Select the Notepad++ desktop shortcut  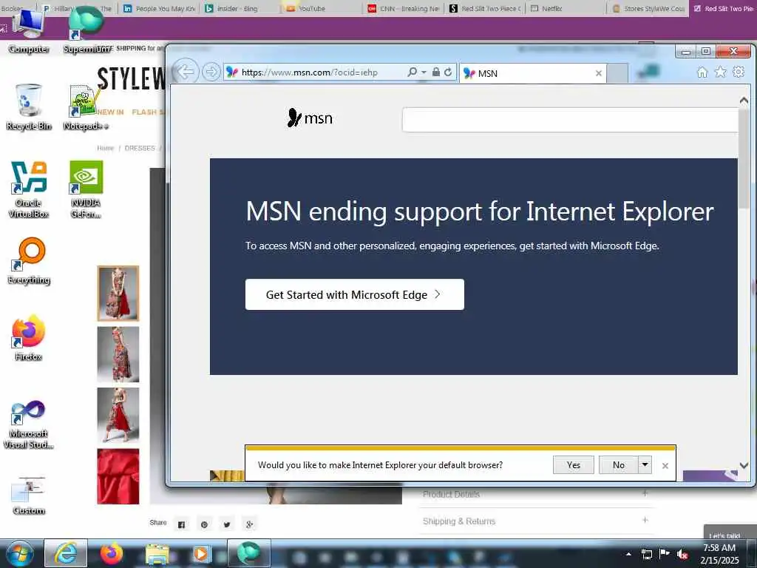pyautogui.click(x=86, y=106)
